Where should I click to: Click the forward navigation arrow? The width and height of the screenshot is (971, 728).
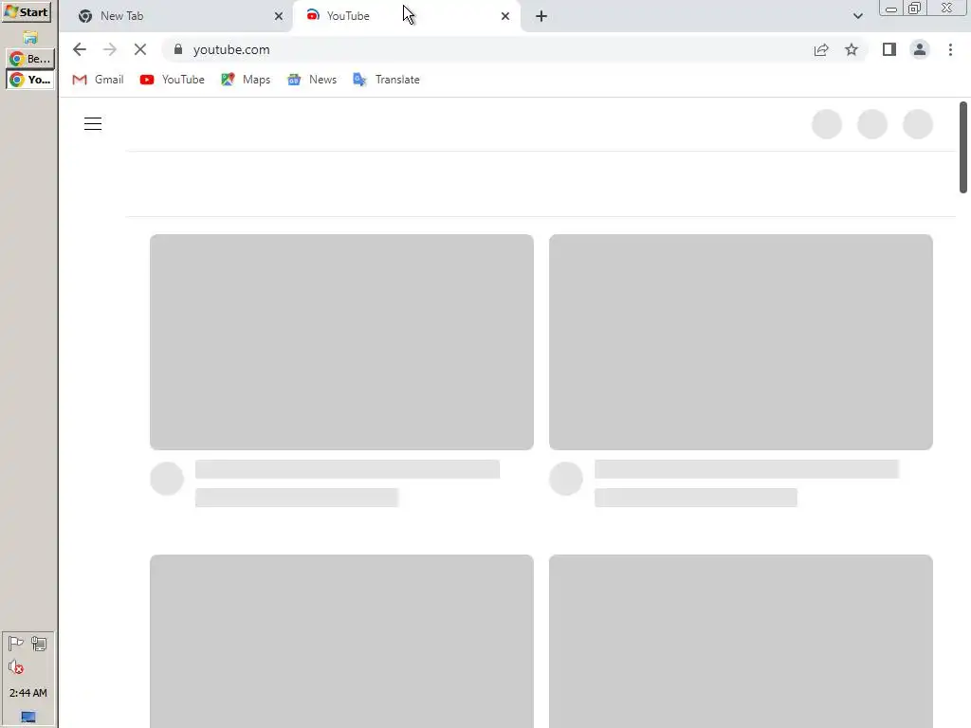[110, 49]
